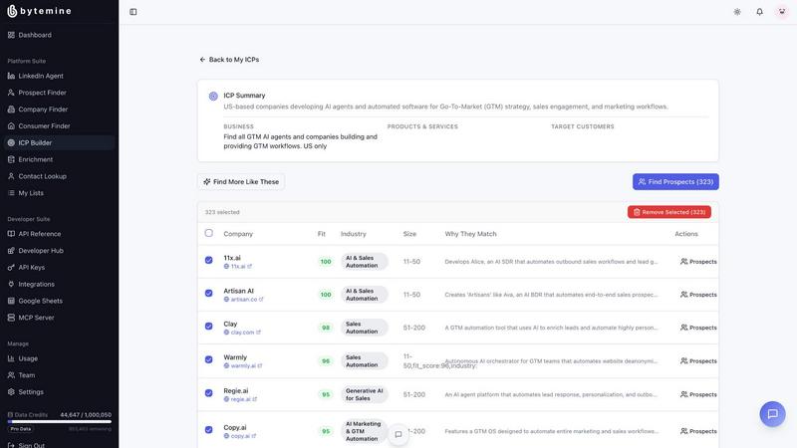Open the chat support bubble

[772, 413]
